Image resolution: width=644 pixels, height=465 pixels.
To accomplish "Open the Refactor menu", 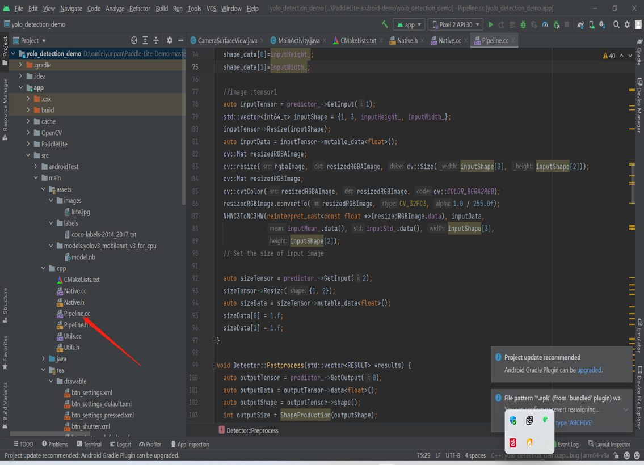I will point(140,8).
